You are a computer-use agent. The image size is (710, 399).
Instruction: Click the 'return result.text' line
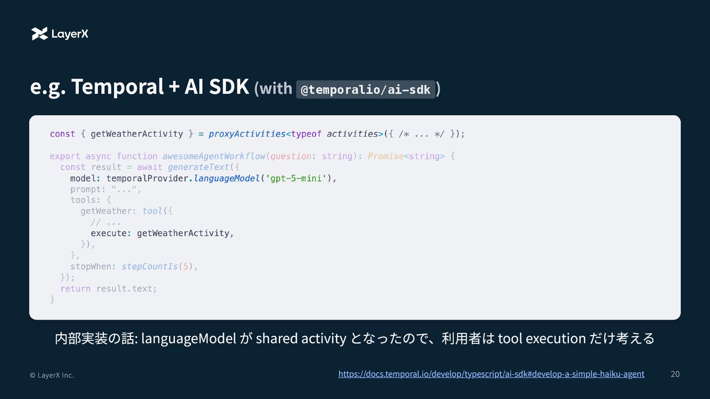108,289
